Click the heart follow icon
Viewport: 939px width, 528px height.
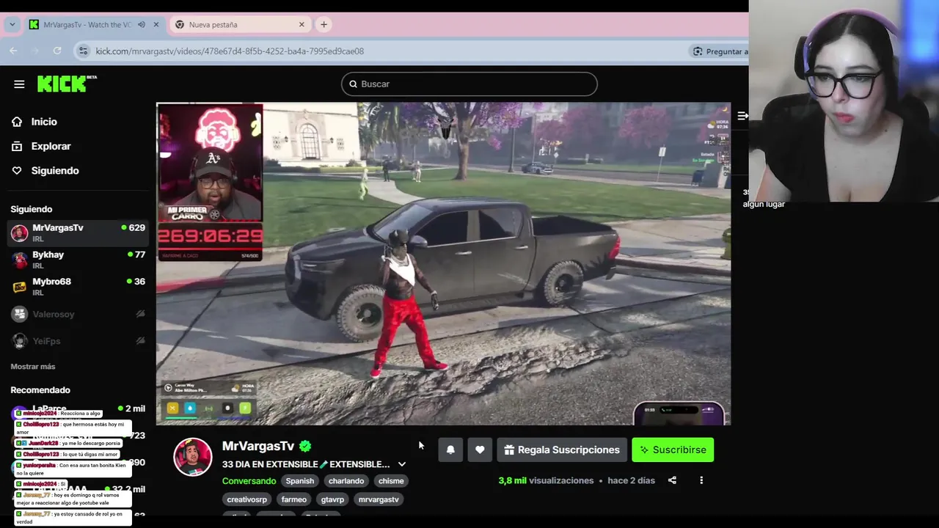(x=480, y=450)
